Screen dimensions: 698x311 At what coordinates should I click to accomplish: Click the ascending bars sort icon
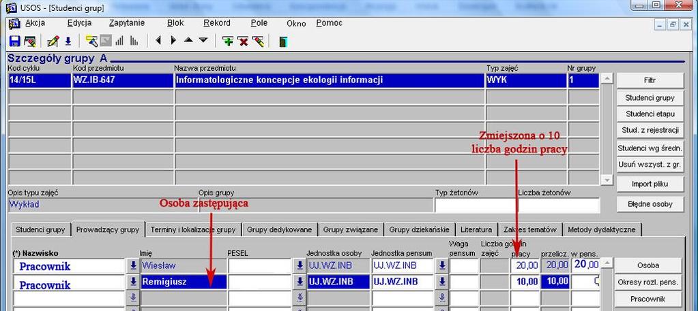click(119, 42)
